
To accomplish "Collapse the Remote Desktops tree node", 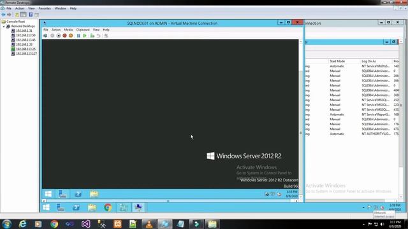I will point(4,26).
